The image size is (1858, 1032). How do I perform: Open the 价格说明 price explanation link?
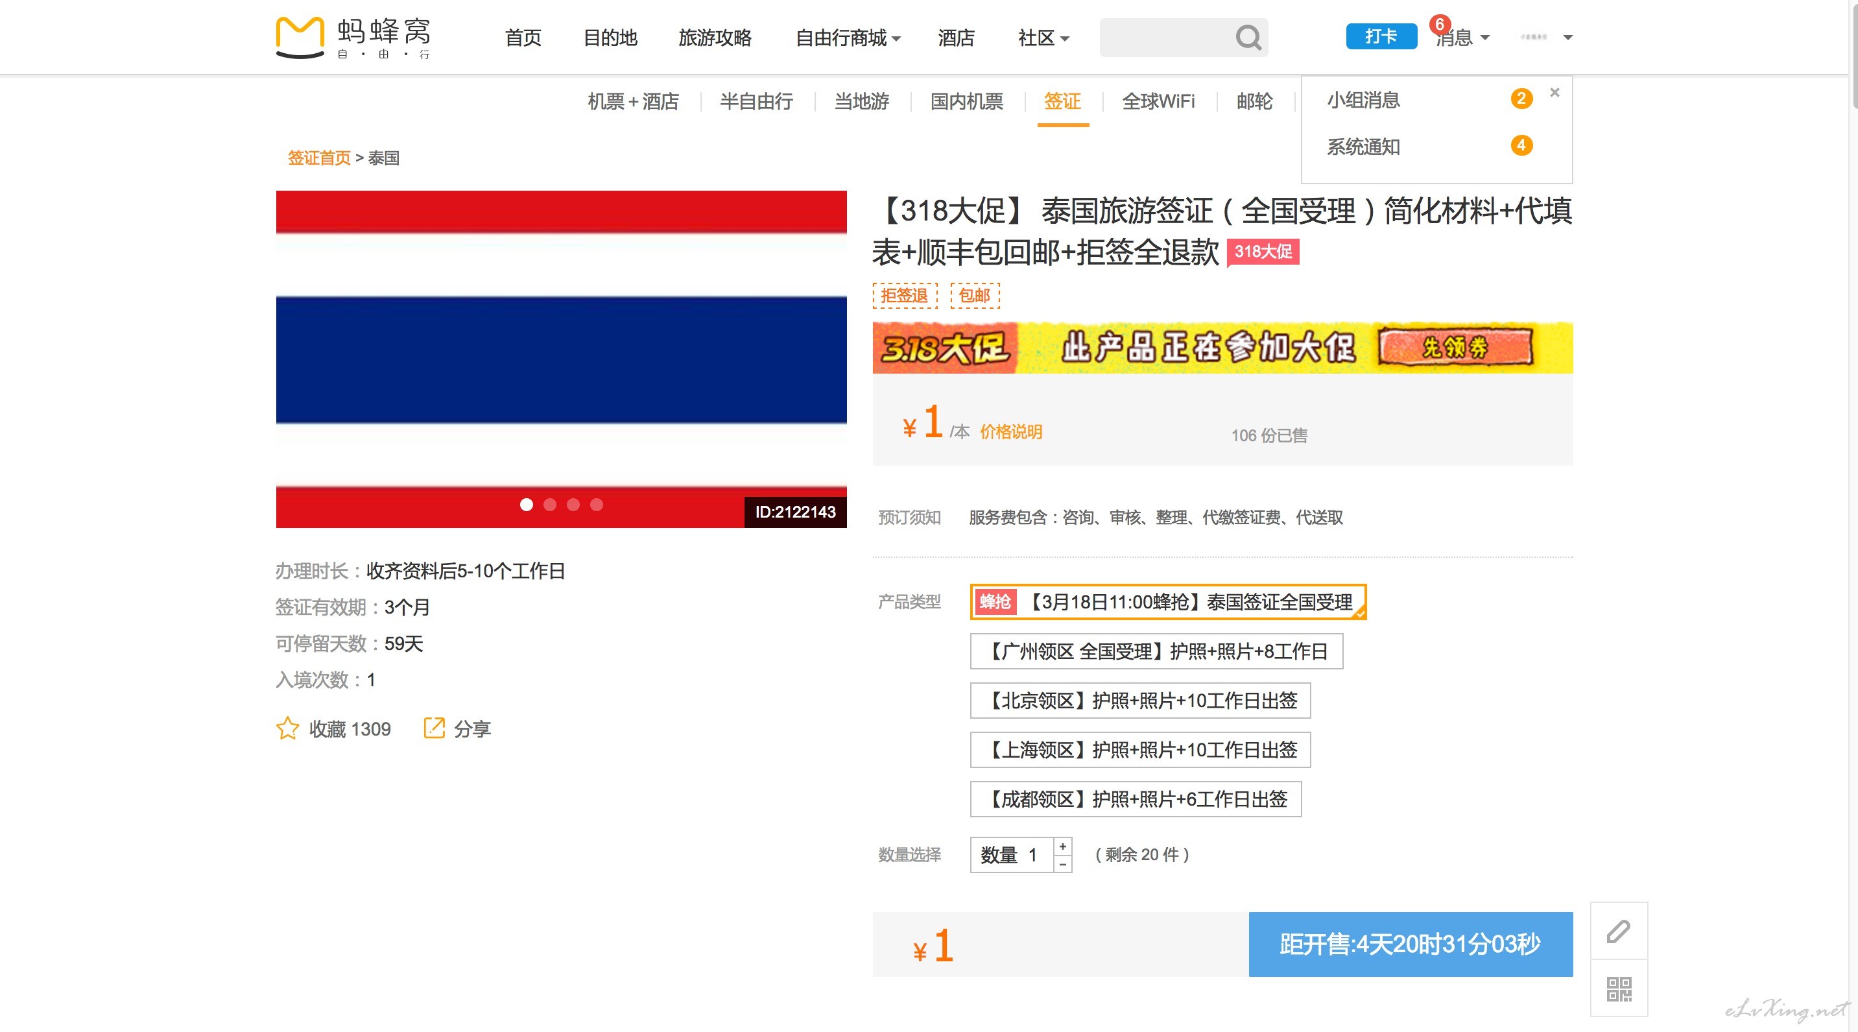tap(1010, 432)
